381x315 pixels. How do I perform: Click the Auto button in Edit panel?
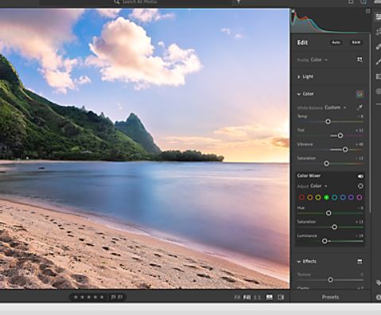point(336,42)
